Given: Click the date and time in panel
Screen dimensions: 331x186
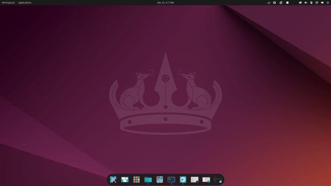Looking at the screenshot, I should click(165, 2).
